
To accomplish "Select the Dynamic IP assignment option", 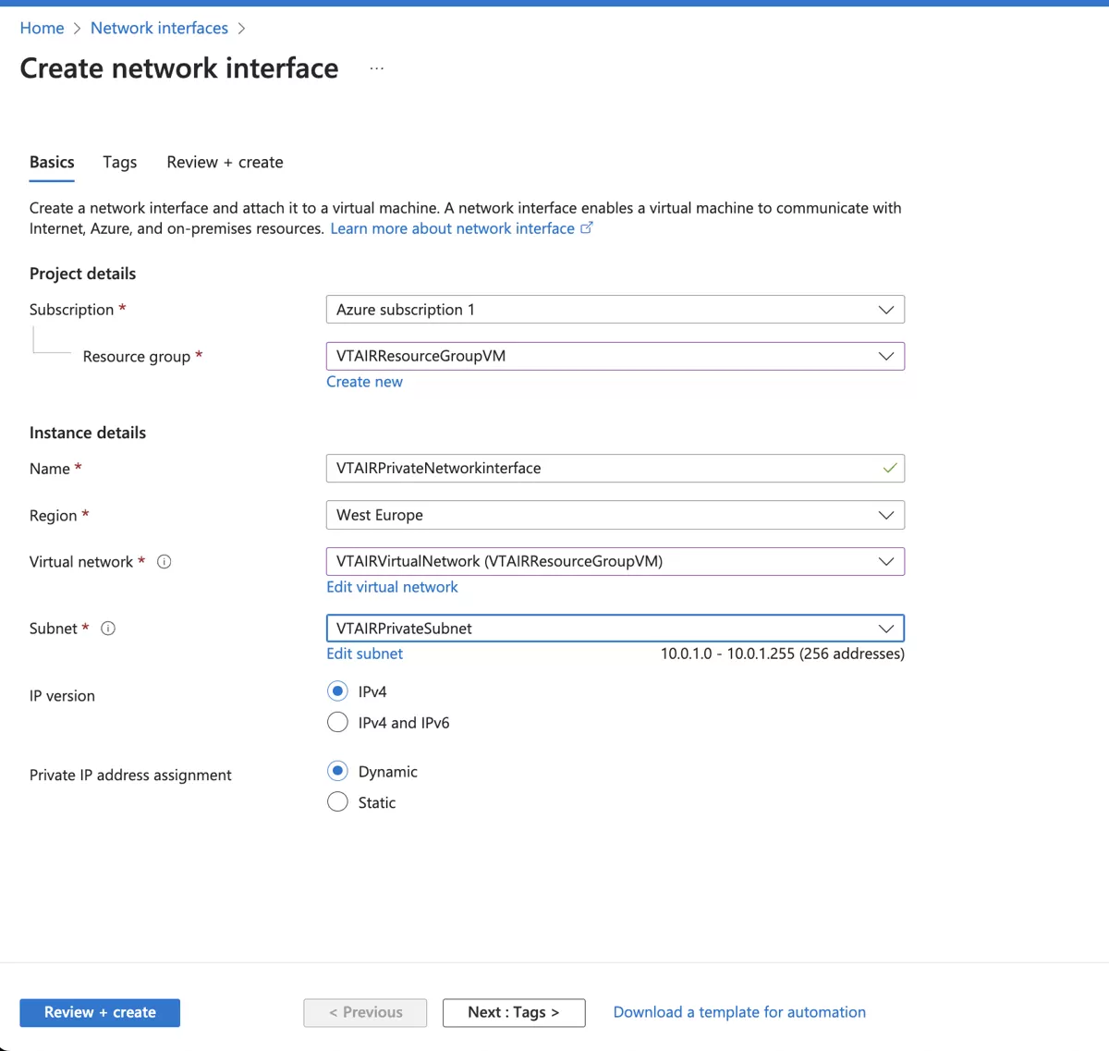I will [x=337, y=771].
